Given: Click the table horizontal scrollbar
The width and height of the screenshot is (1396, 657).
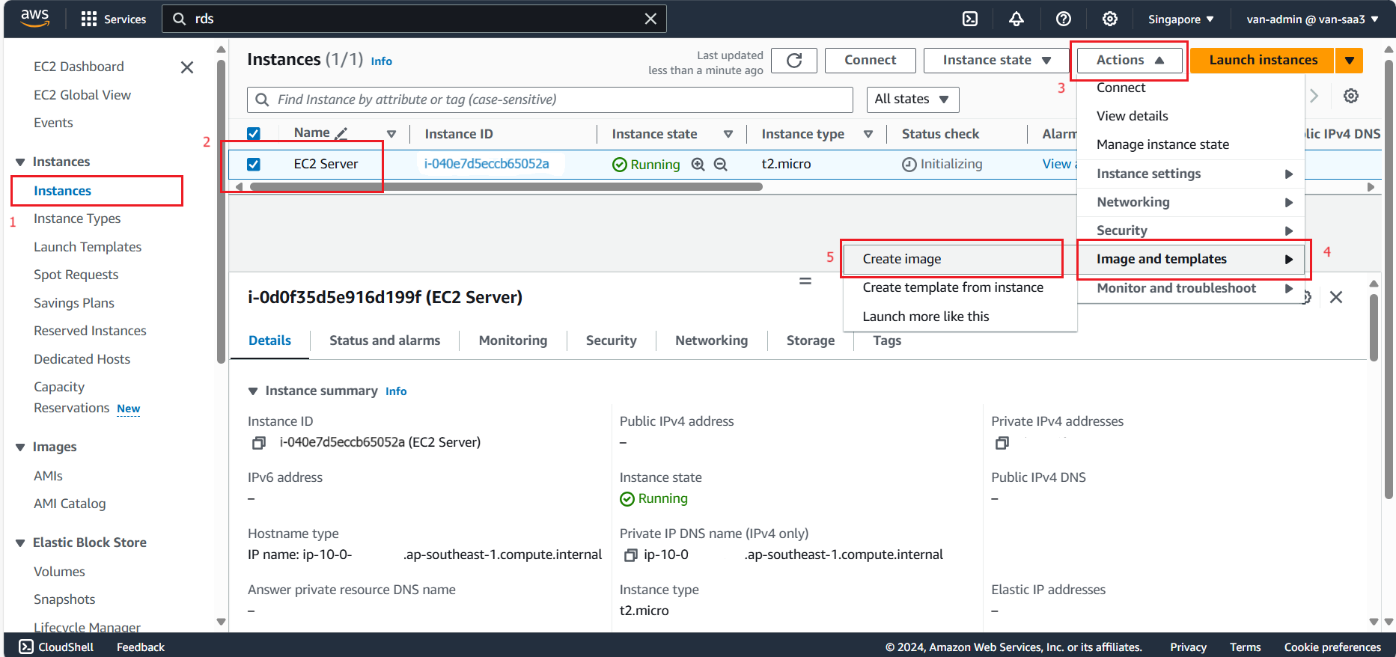Looking at the screenshot, I should click(506, 187).
